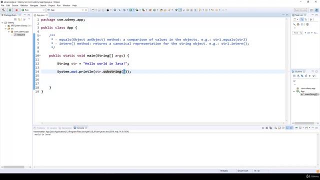Open the Edit menu
The height and width of the screenshot is (180, 320).
8,5
